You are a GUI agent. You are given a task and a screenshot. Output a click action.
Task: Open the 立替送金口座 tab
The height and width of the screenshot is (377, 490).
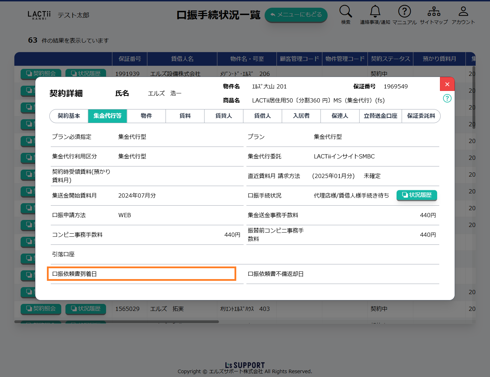tap(380, 116)
